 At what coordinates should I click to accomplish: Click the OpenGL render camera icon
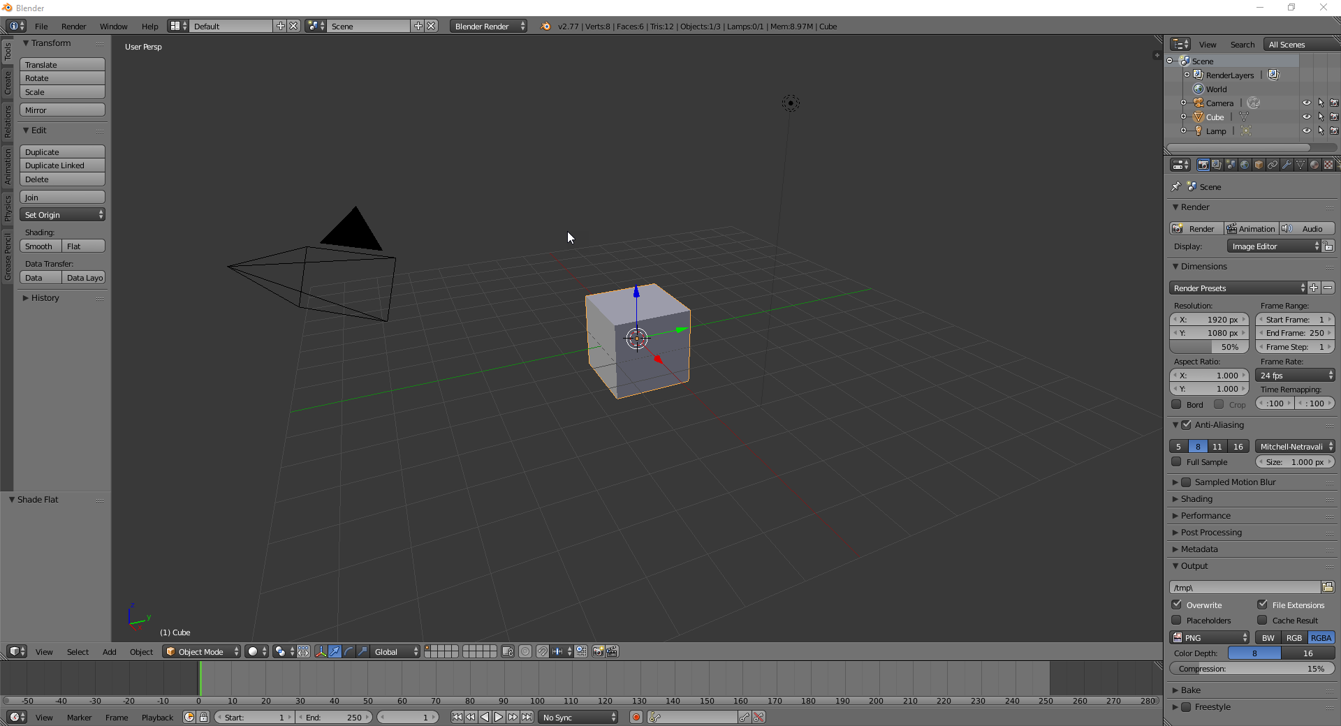click(x=598, y=652)
